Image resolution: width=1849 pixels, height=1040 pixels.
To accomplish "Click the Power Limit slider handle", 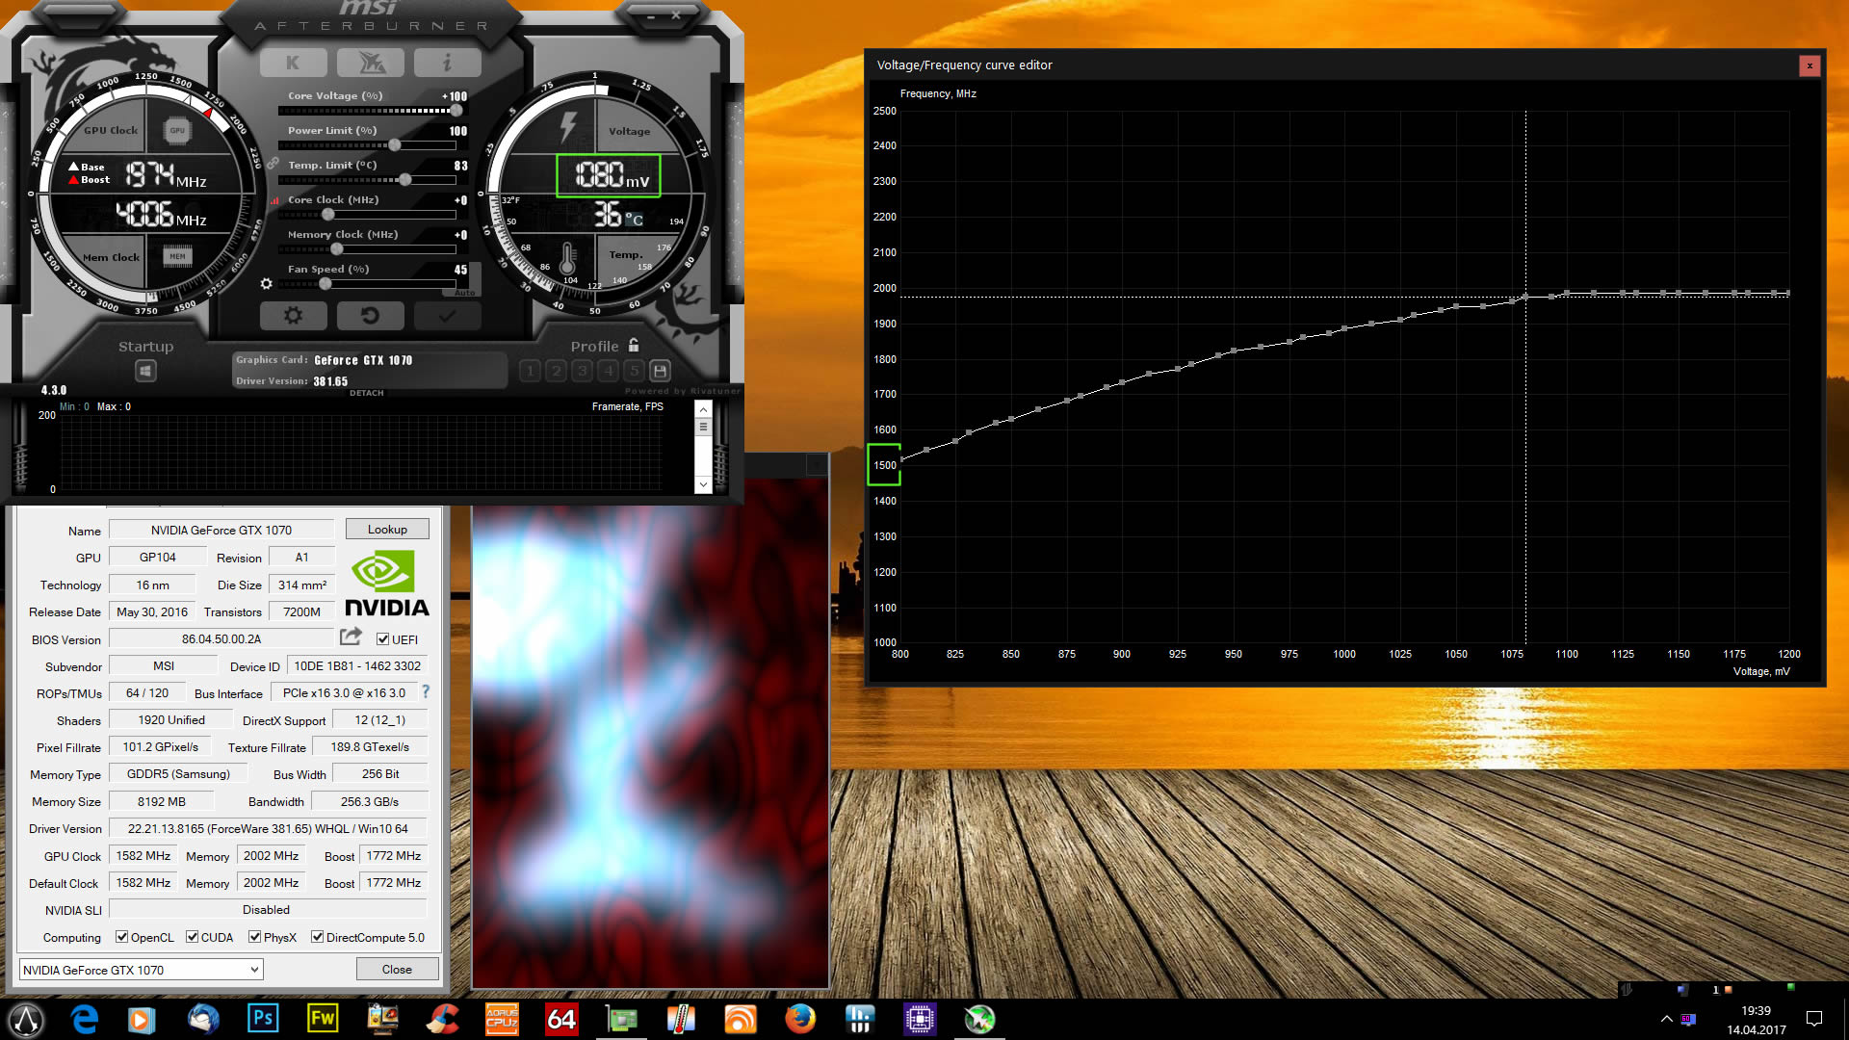I will click(x=395, y=145).
